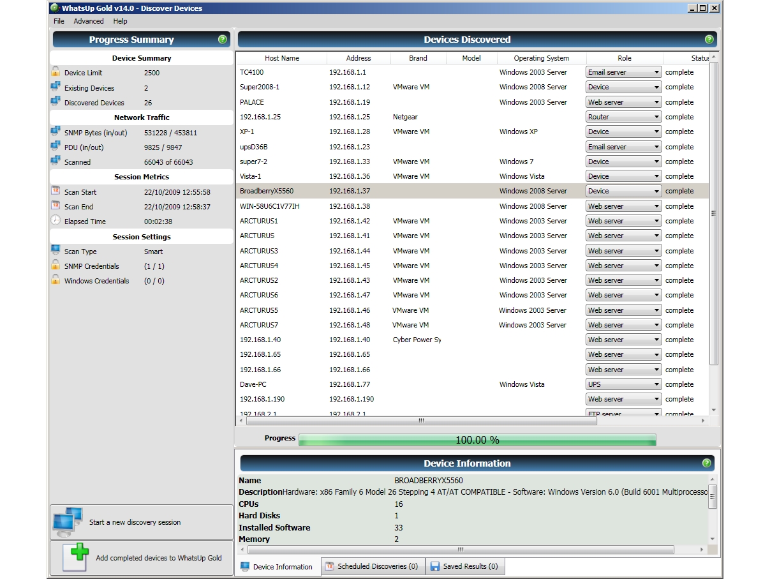Click the 192.168.1.77 address cell
This screenshot has width=770, height=579.
point(350,384)
